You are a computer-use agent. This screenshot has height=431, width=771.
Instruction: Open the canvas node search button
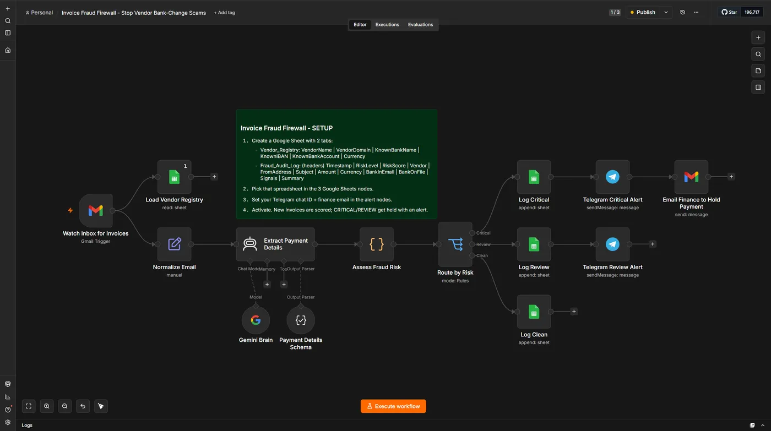[x=758, y=54]
